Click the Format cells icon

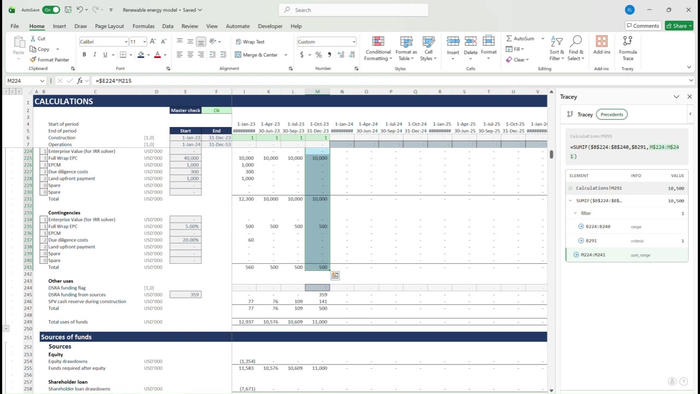point(488,41)
